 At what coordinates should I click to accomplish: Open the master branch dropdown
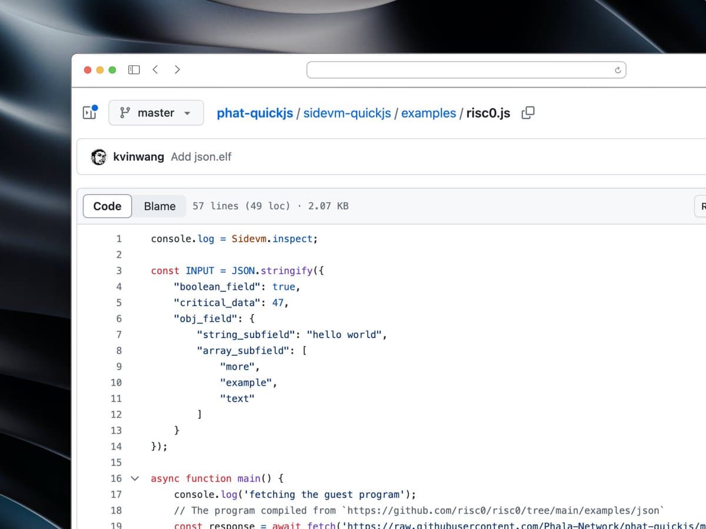[156, 113]
